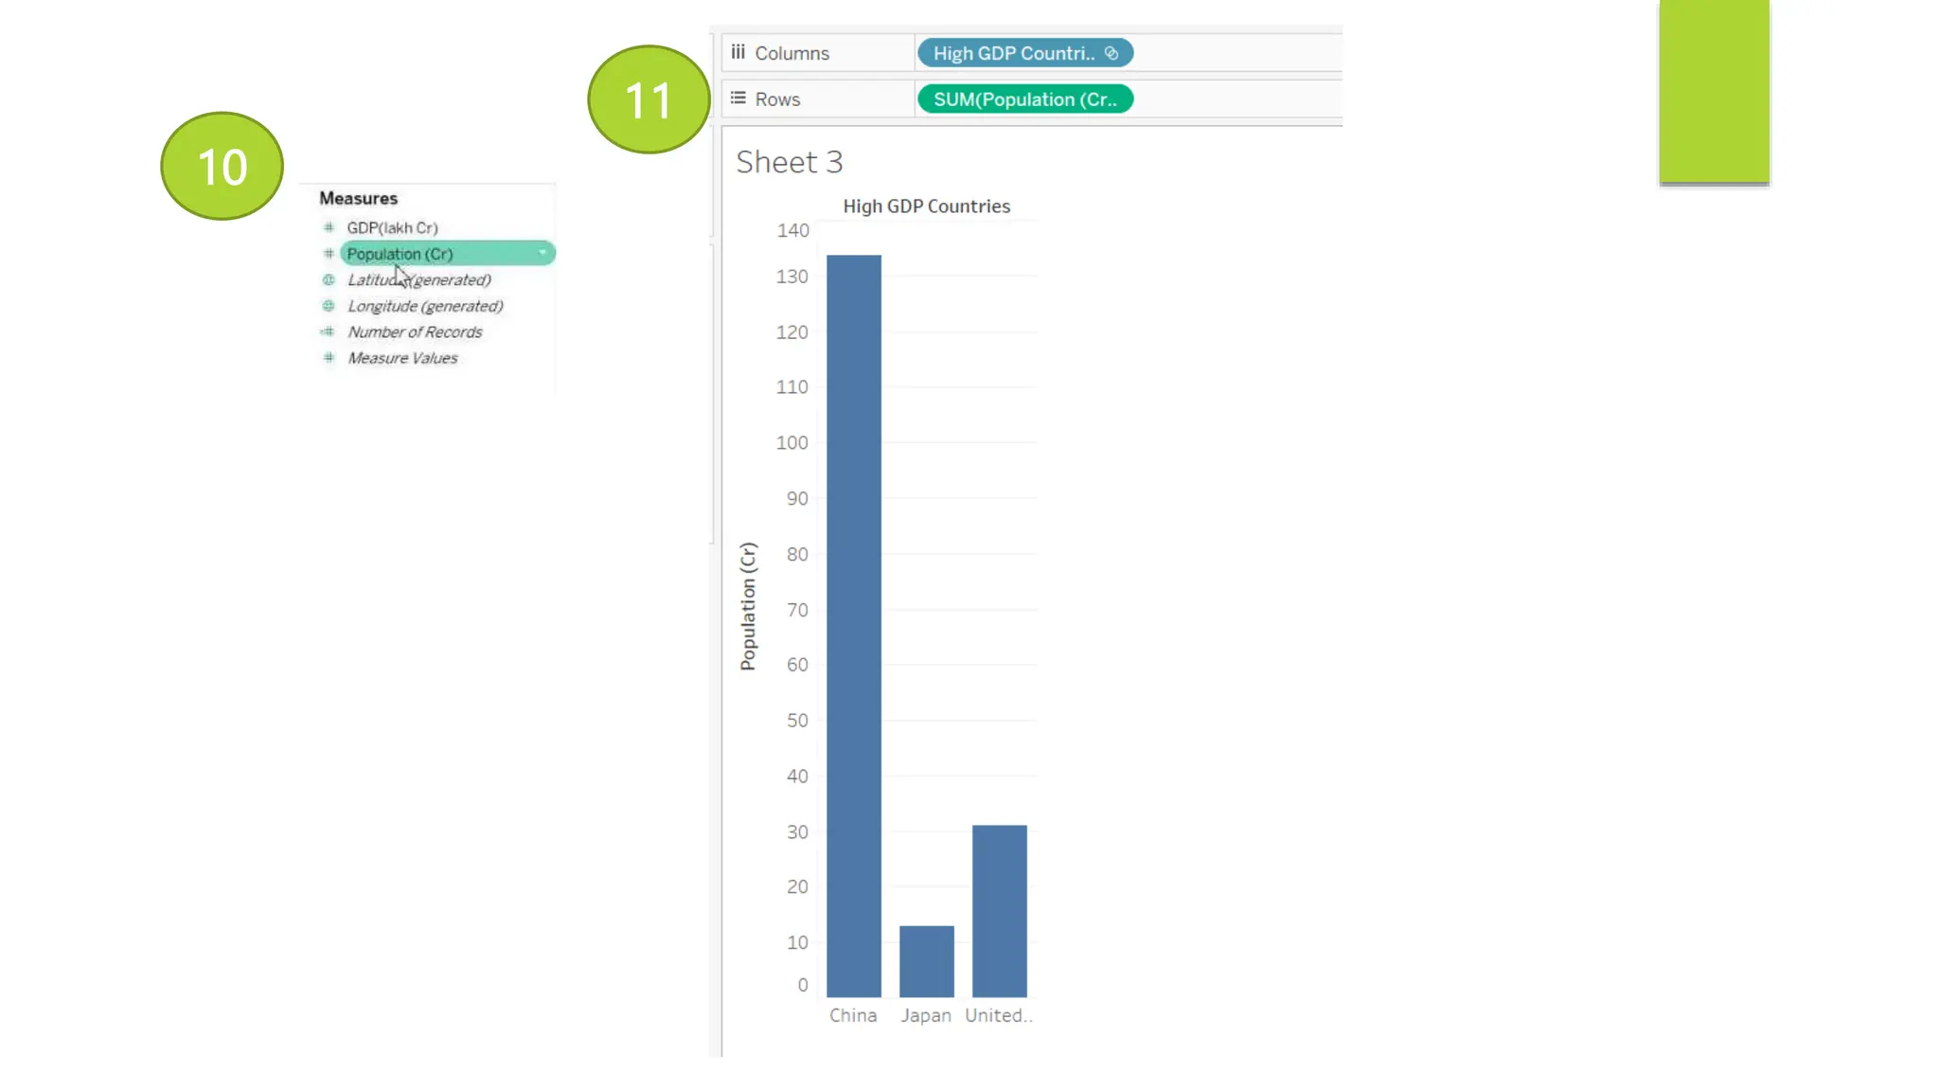The width and height of the screenshot is (1939, 1091).
Task: Click the Japan bar in the chart
Action: click(x=926, y=960)
